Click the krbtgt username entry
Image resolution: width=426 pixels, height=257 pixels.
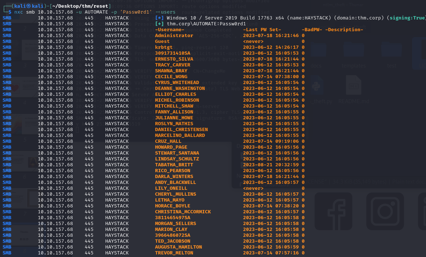(x=164, y=47)
